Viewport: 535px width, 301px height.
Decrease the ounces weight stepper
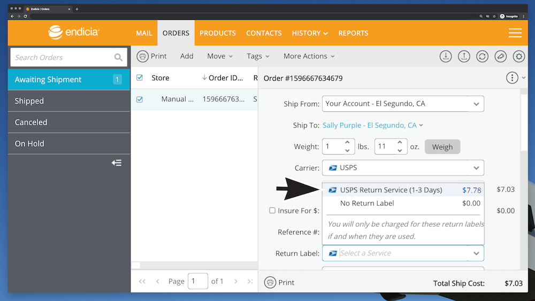click(400, 150)
